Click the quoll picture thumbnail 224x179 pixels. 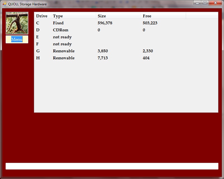(x=17, y=23)
